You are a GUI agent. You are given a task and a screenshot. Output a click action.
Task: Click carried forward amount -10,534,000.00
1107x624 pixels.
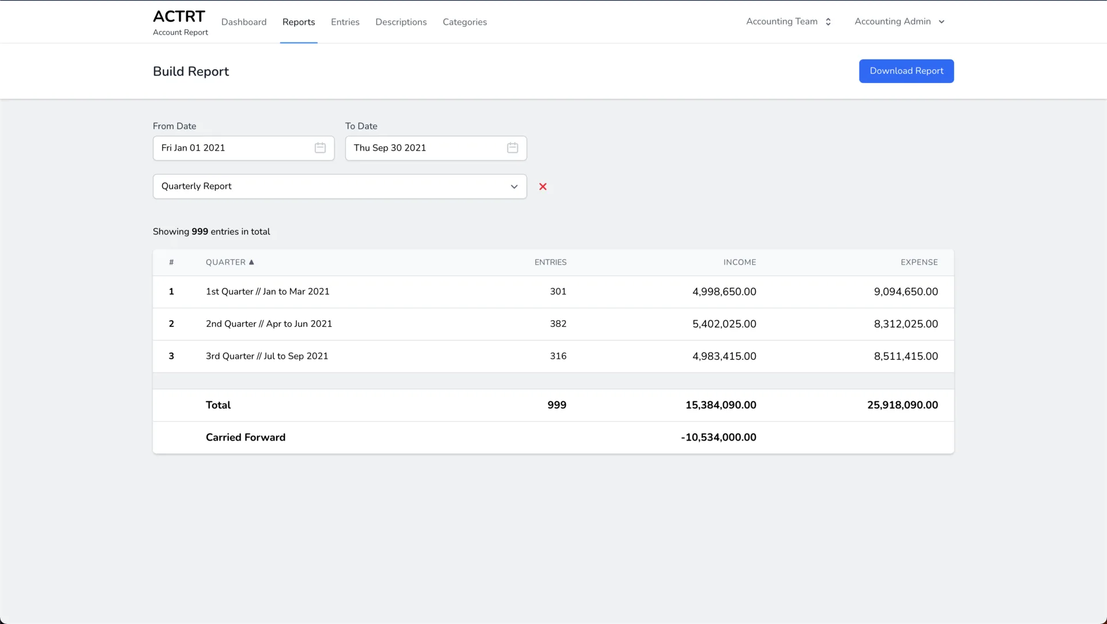718,438
